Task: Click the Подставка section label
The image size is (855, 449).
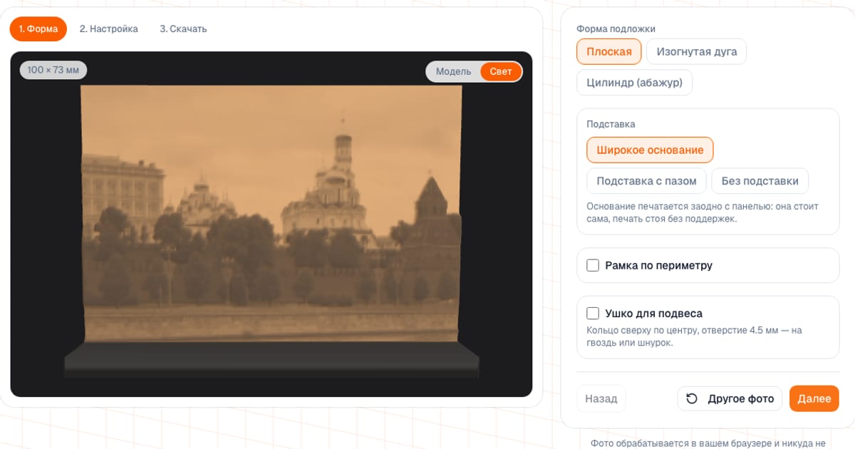Action: pyautogui.click(x=611, y=124)
